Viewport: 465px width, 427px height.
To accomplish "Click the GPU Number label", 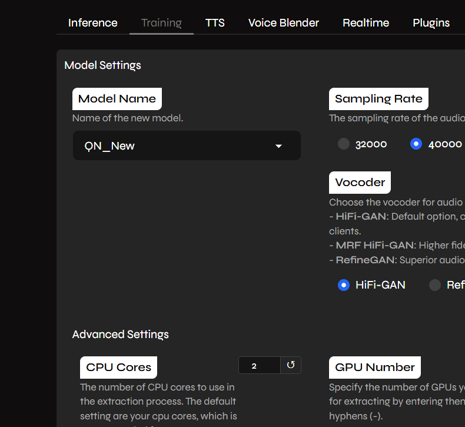I will coord(375,368).
